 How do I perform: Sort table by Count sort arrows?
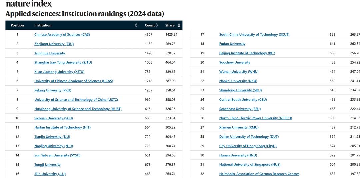point(157,25)
